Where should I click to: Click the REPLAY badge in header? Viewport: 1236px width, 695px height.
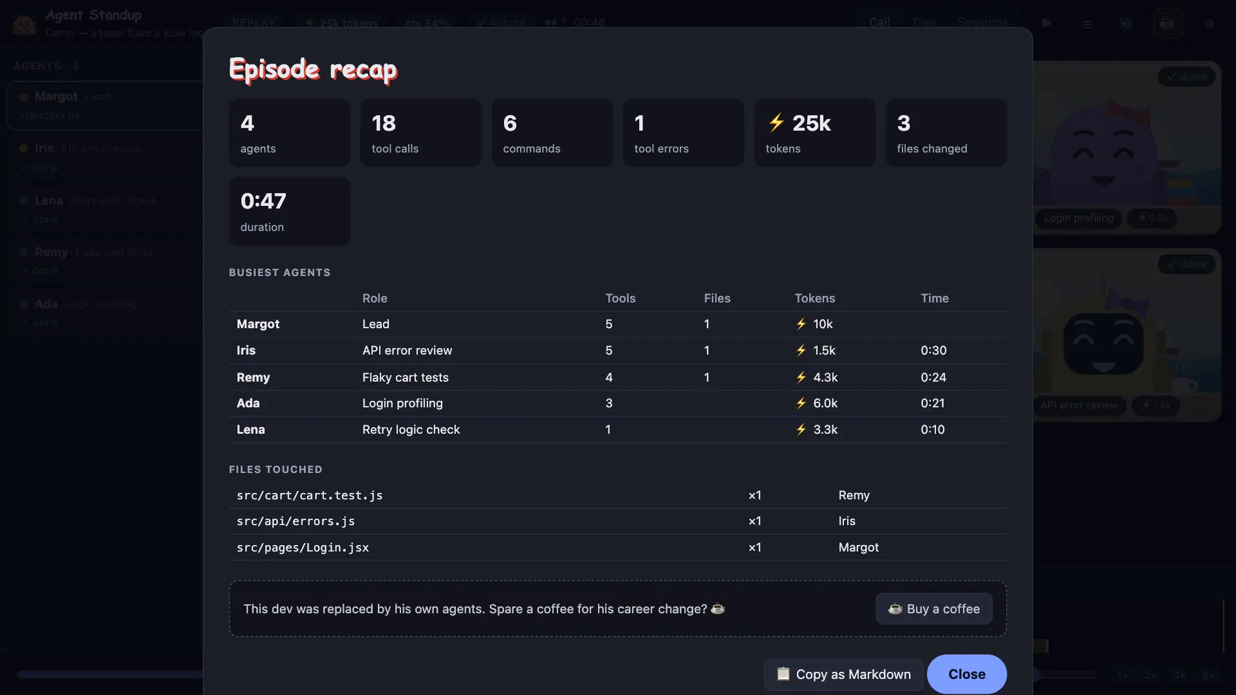click(254, 23)
